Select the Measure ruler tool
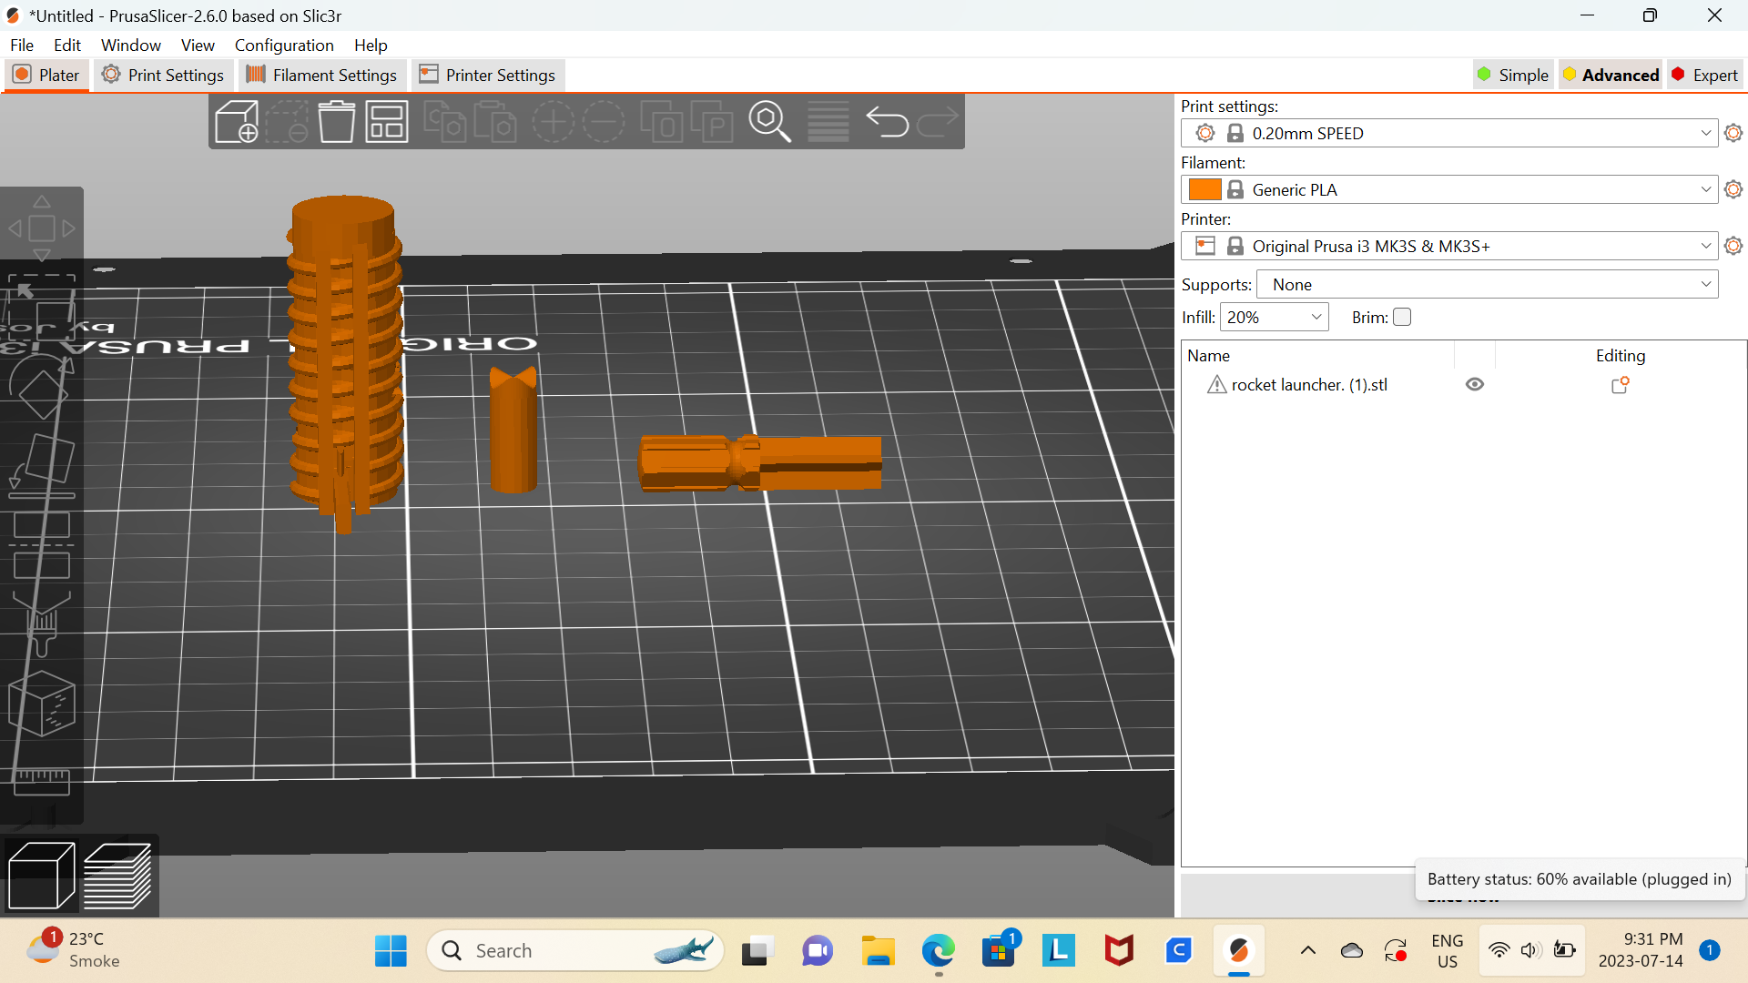1748x983 pixels. coord(42,781)
